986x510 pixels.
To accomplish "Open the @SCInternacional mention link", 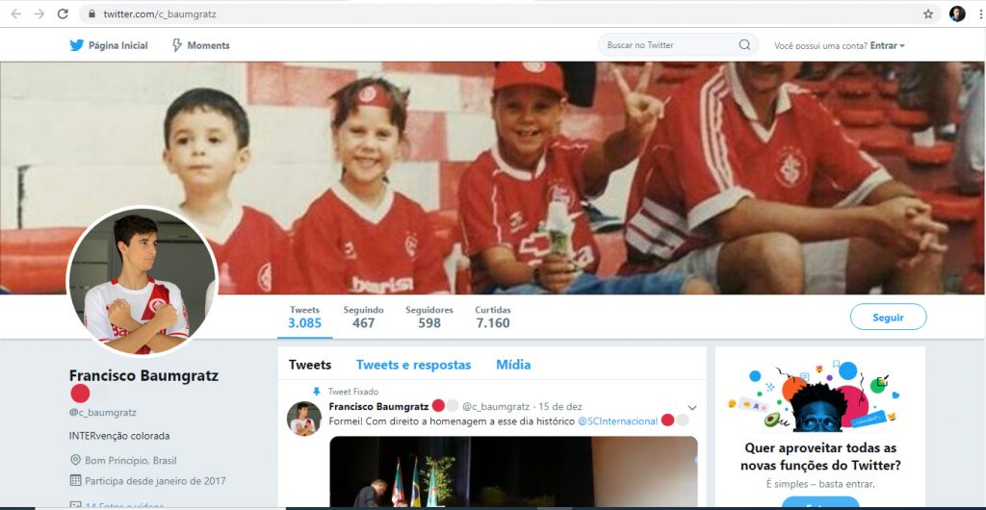I will [617, 421].
